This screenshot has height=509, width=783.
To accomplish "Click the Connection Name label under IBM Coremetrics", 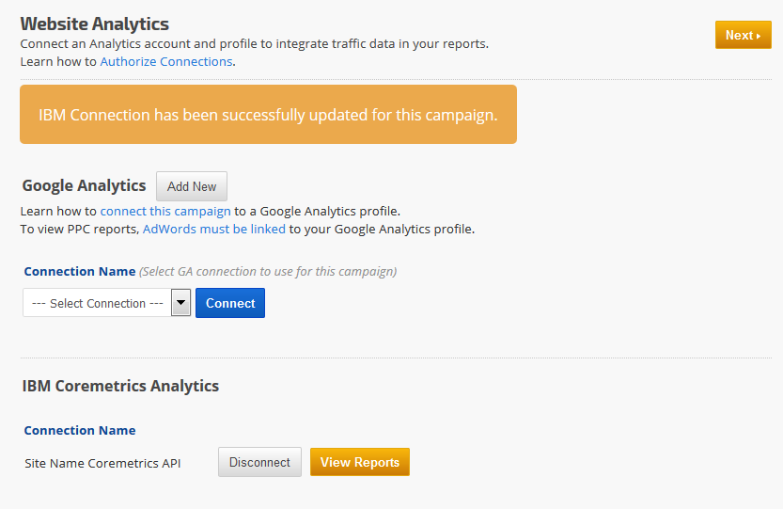I will coord(80,430).
